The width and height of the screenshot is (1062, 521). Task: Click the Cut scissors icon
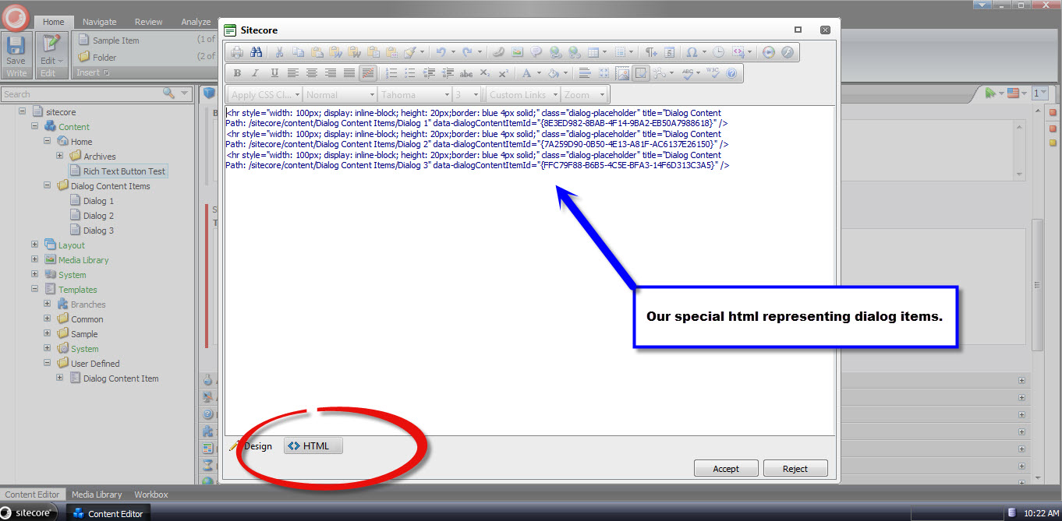[279, 52]
